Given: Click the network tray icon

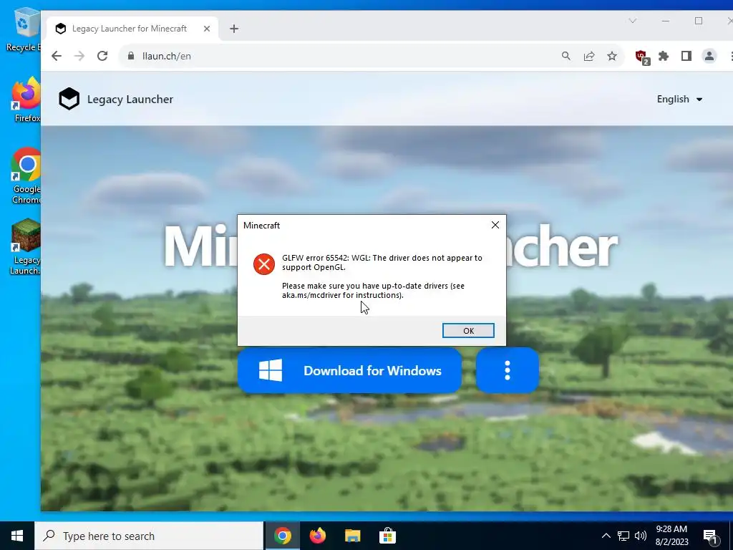Looking at the screenshot, I should (x=623, y=536).
